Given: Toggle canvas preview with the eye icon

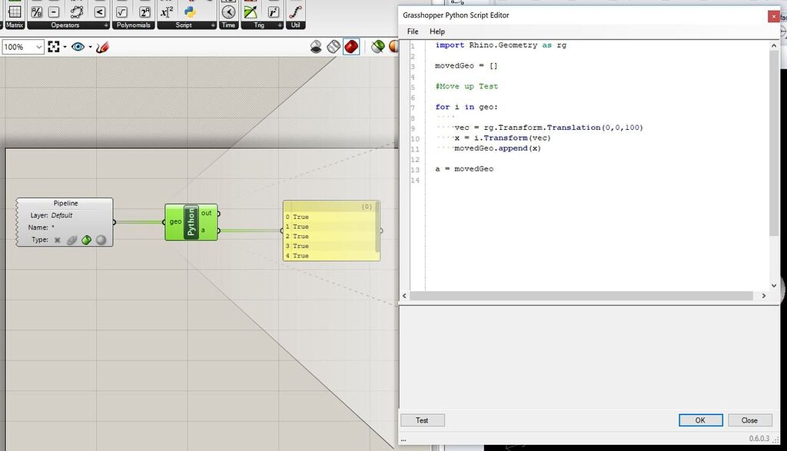Looking at the screenshot, I should point(77,46).
